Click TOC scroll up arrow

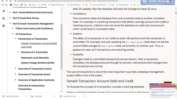[x=61, y=9]
